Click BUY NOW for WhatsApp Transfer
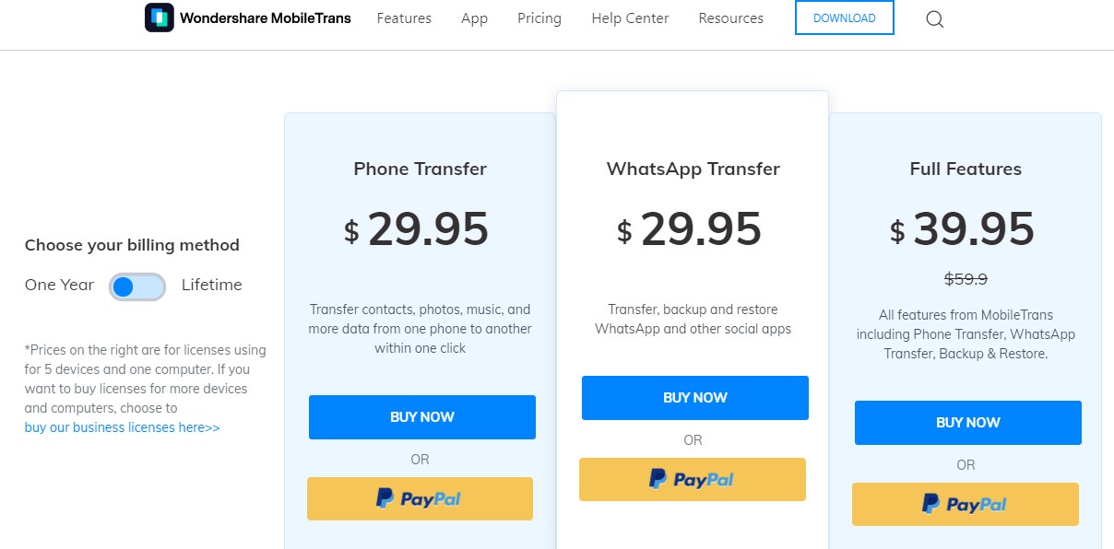The width and height of the screenshot is (1114, 549). pos(694,397)
